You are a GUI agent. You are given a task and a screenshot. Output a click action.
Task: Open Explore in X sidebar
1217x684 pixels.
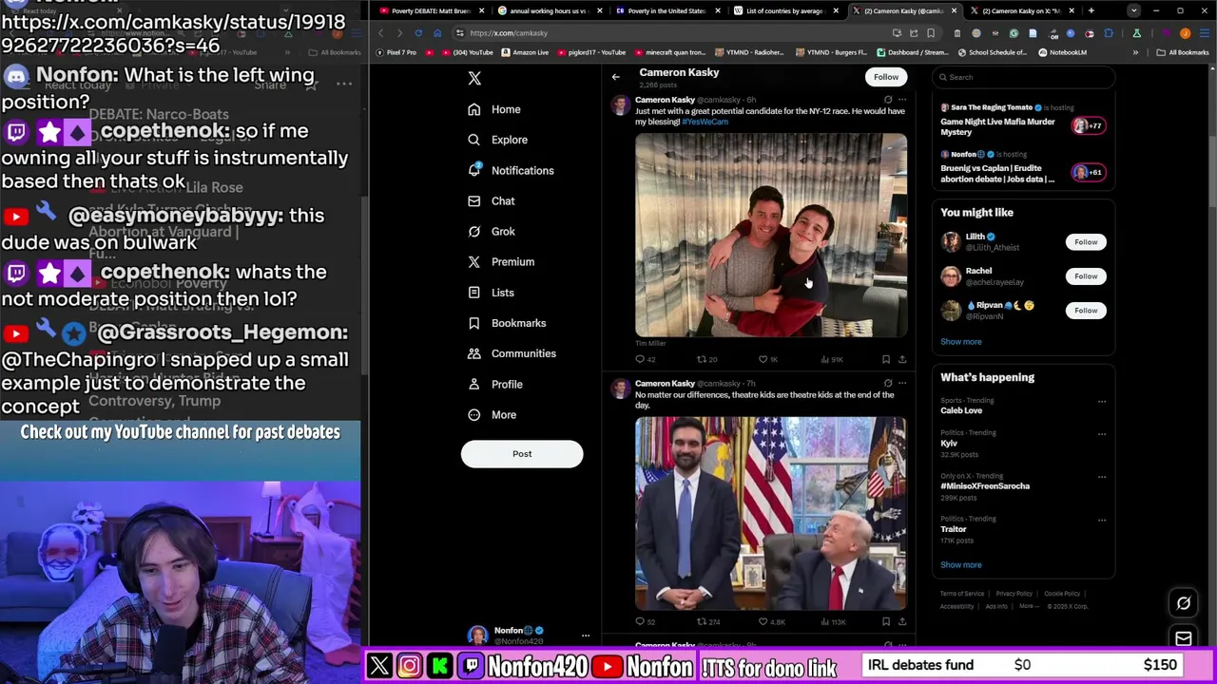pos(497,140)
